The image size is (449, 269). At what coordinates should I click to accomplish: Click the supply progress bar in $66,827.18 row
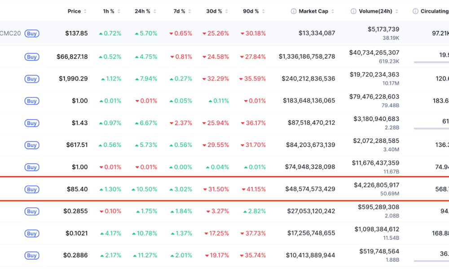pyautogui.click(x=431, y=62)
